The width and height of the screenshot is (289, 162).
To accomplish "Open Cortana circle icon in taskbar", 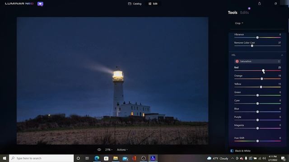I will coord(78,158).
